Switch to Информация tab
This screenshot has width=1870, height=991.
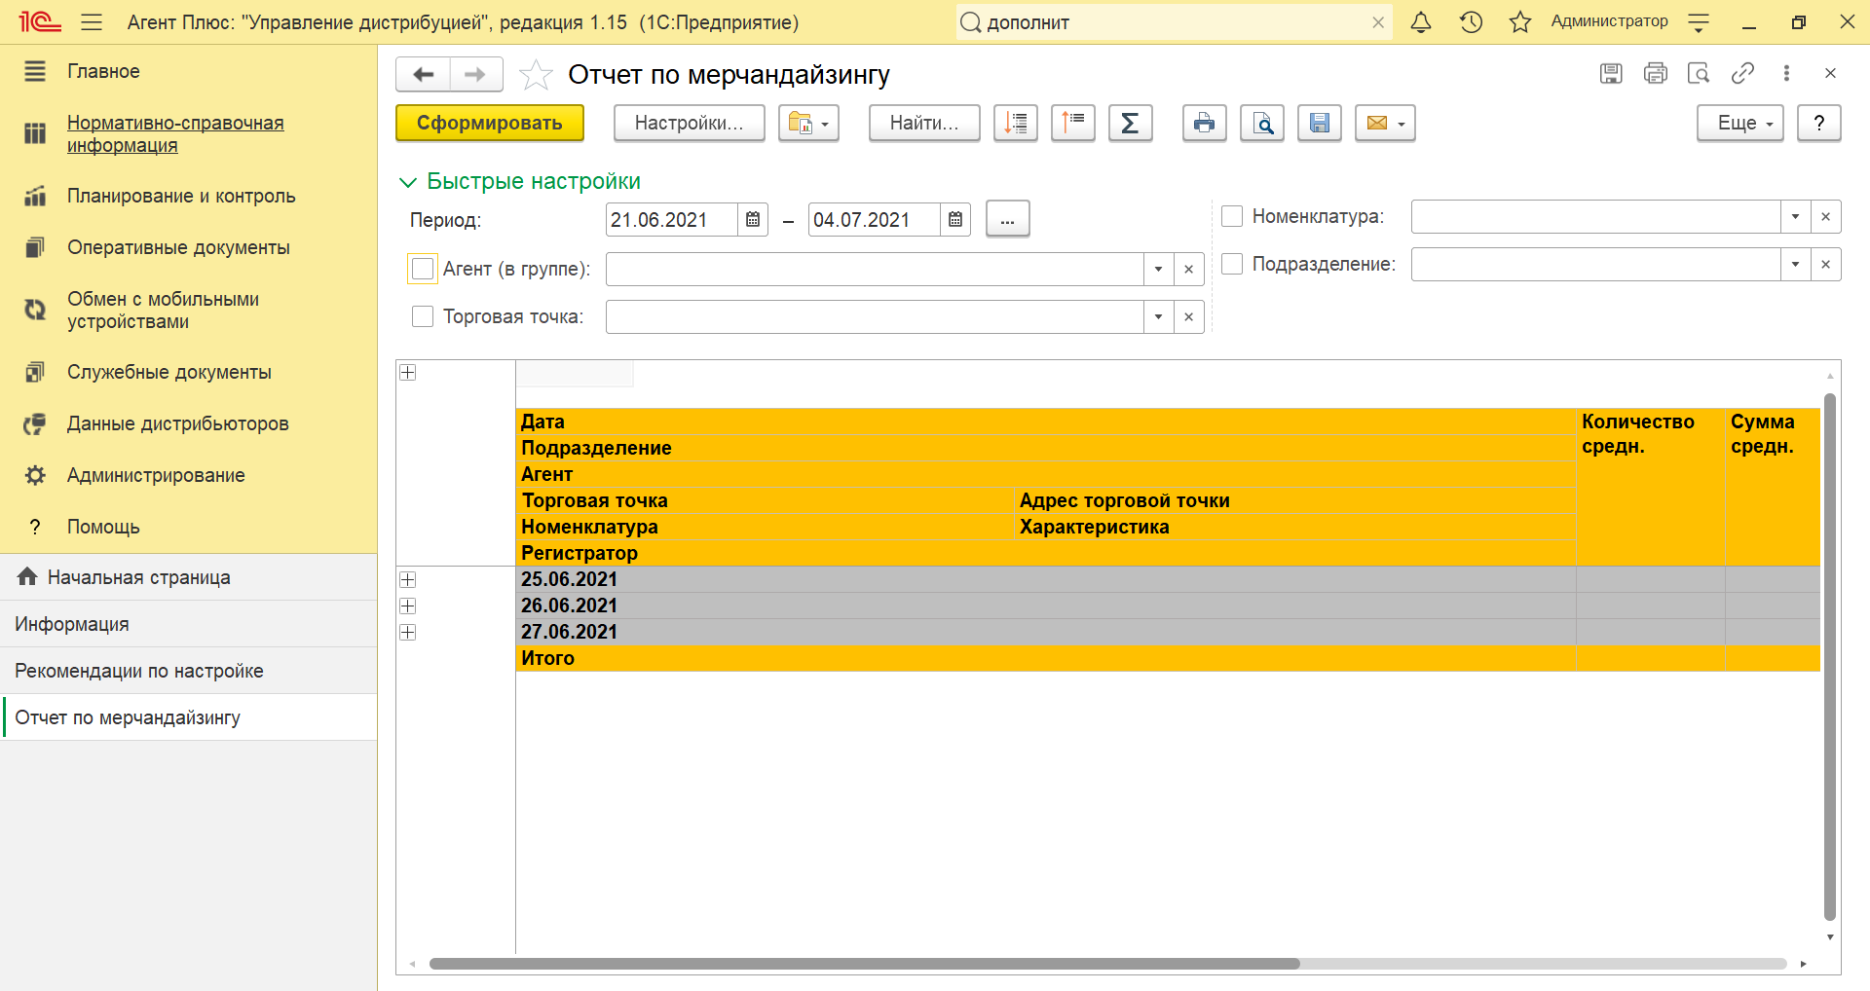[x=189, y=624]
